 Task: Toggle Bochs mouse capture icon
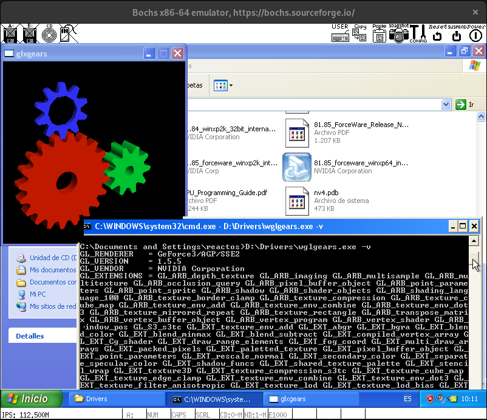[x=69, y=33]
